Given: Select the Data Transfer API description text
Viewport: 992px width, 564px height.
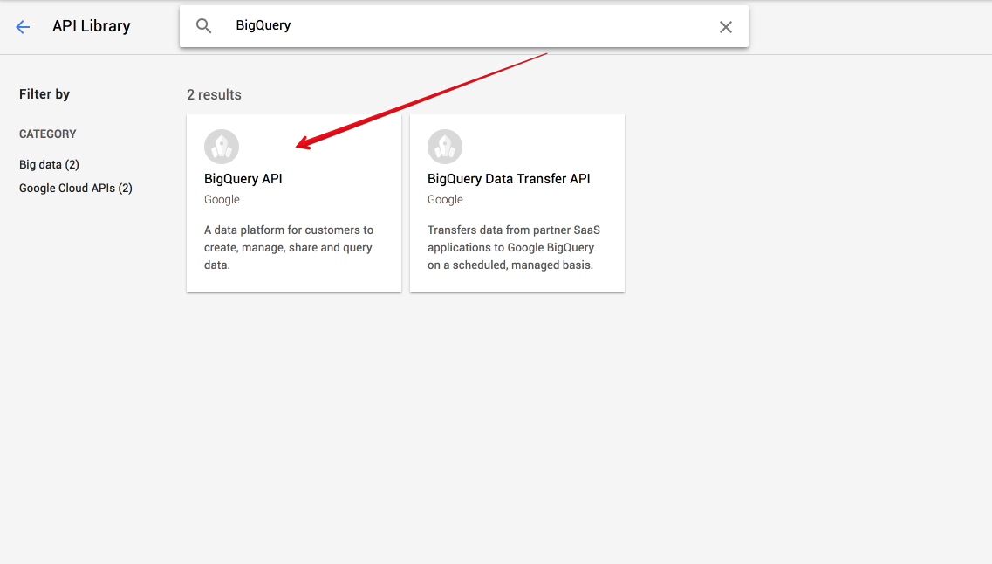Looking at the screenshot, I should 514,247.
